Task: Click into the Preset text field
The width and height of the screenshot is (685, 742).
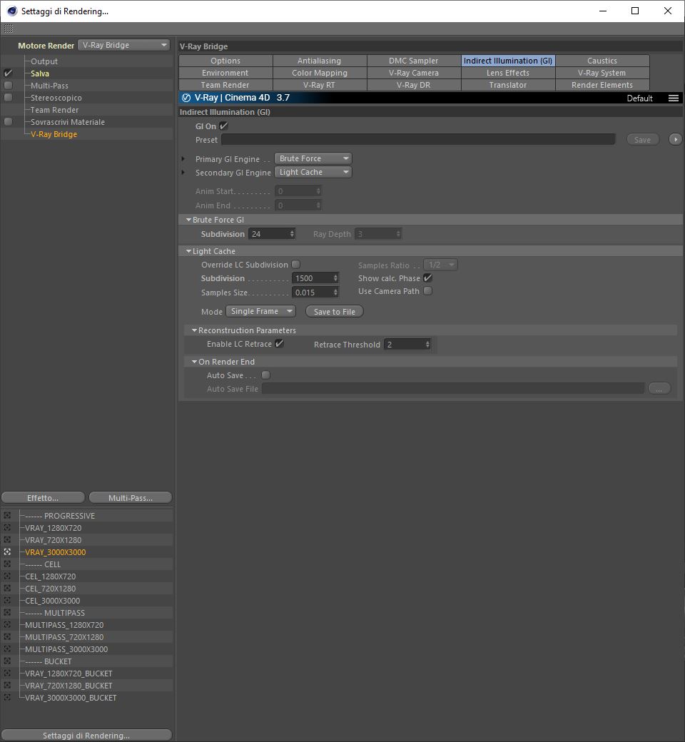Action: click(x=418, y=140)
